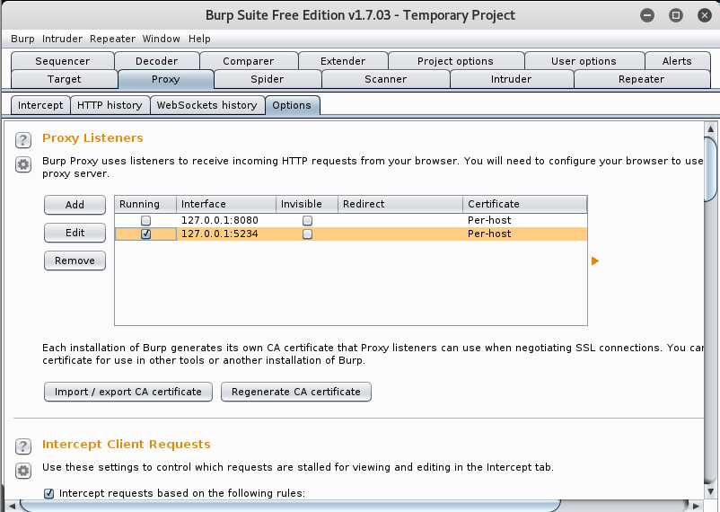Image resolution: width=720 pixels, height=512 pixels.
Task: Open the Intercept sub-tab
Action: point(40,105)
